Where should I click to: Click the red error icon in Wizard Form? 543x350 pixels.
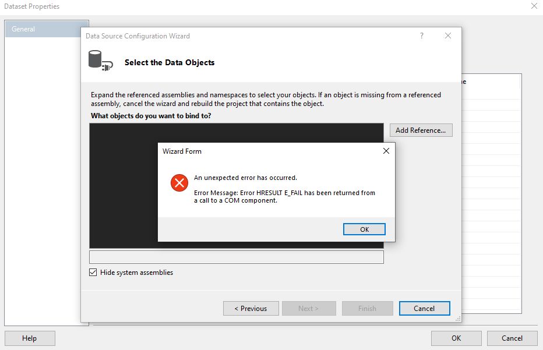(179, 183)
